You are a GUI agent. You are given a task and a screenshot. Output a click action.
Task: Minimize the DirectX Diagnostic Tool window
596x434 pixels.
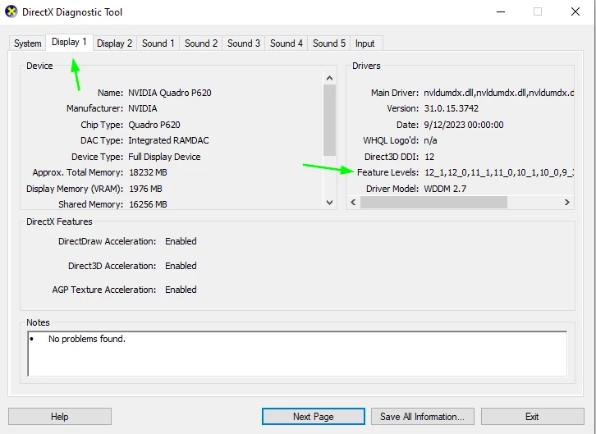click(x=501, y=11)
